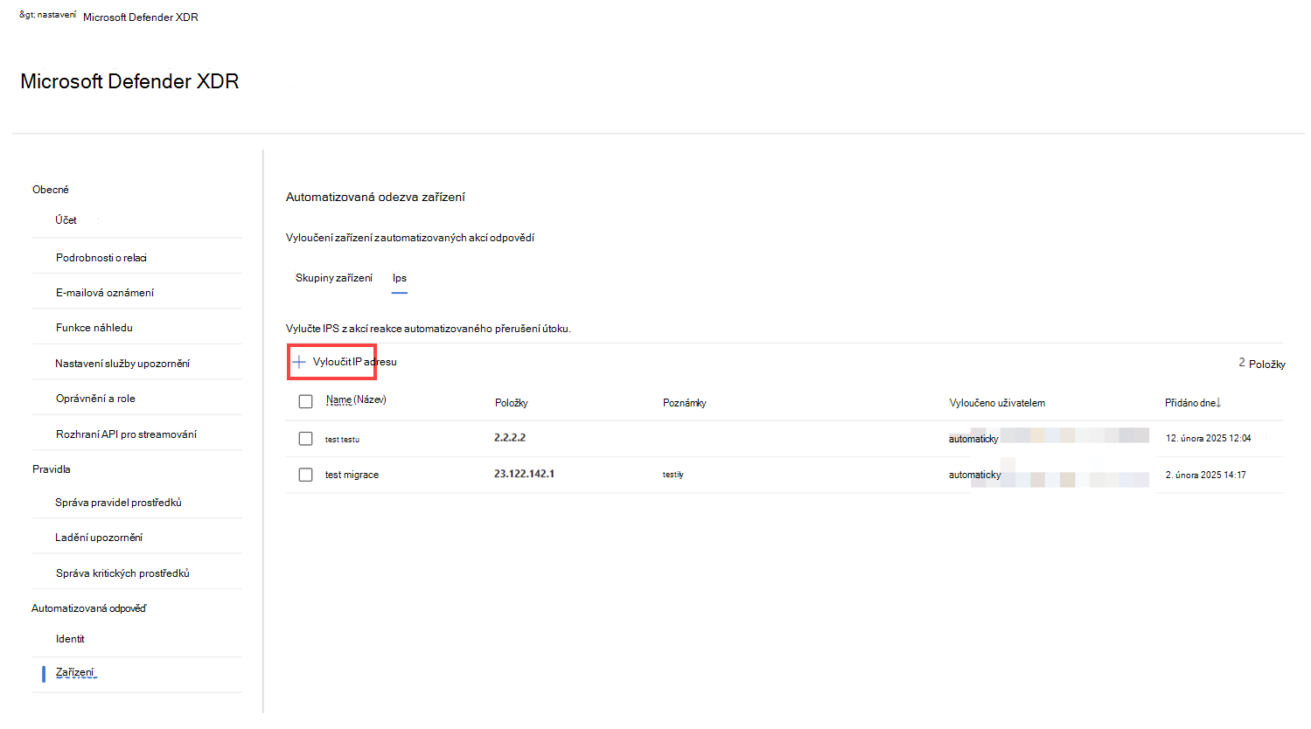This screenshot has width=1311, height=729.
Task: Tick the select-all checkbox in table header
Action: click(x=305, y=401)
